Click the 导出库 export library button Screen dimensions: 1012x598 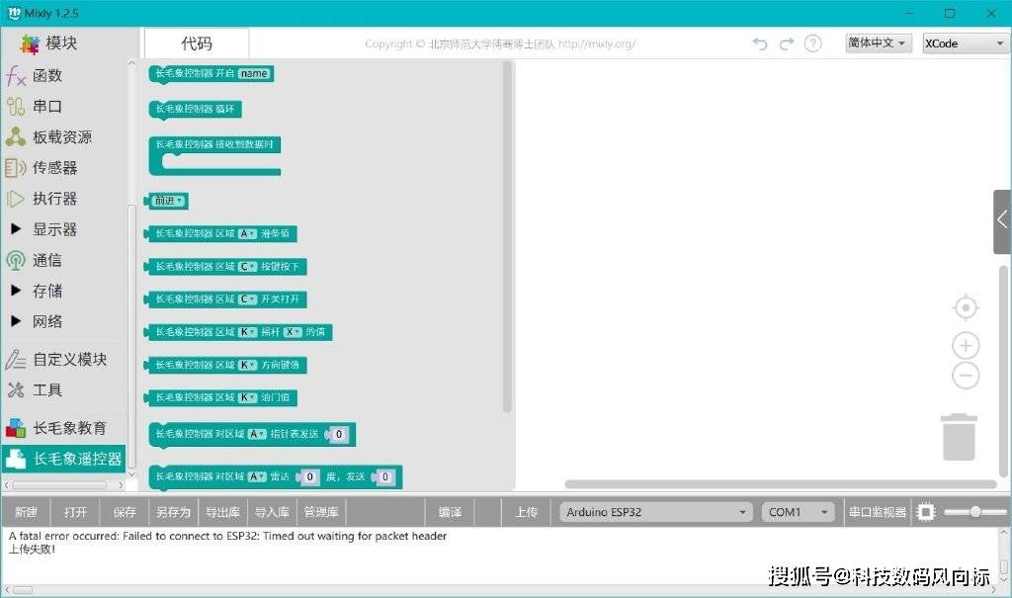click(x=222, y=512)
